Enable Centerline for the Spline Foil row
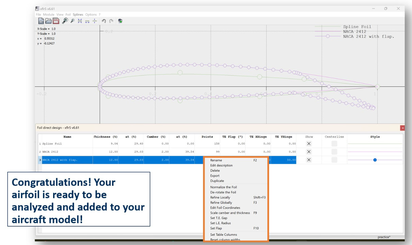412x245 pixels. [334, 144]
